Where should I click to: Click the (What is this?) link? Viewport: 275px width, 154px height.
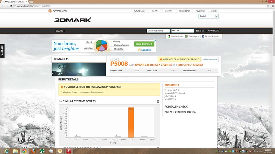pyautogui.click(x=98, y=92)
